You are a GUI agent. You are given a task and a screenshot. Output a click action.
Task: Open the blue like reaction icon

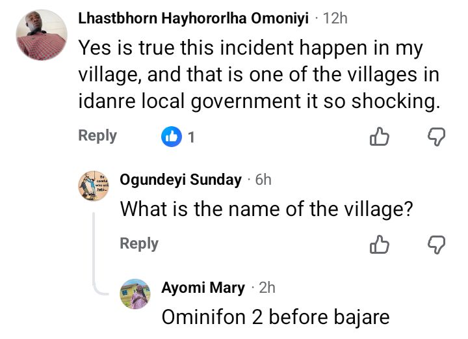171,137
